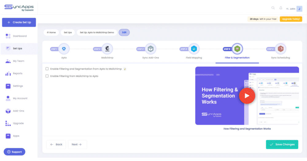The image size is (307, 161).
Task: Switch to the Filter & Segmentation tab label
Action: 237,58
